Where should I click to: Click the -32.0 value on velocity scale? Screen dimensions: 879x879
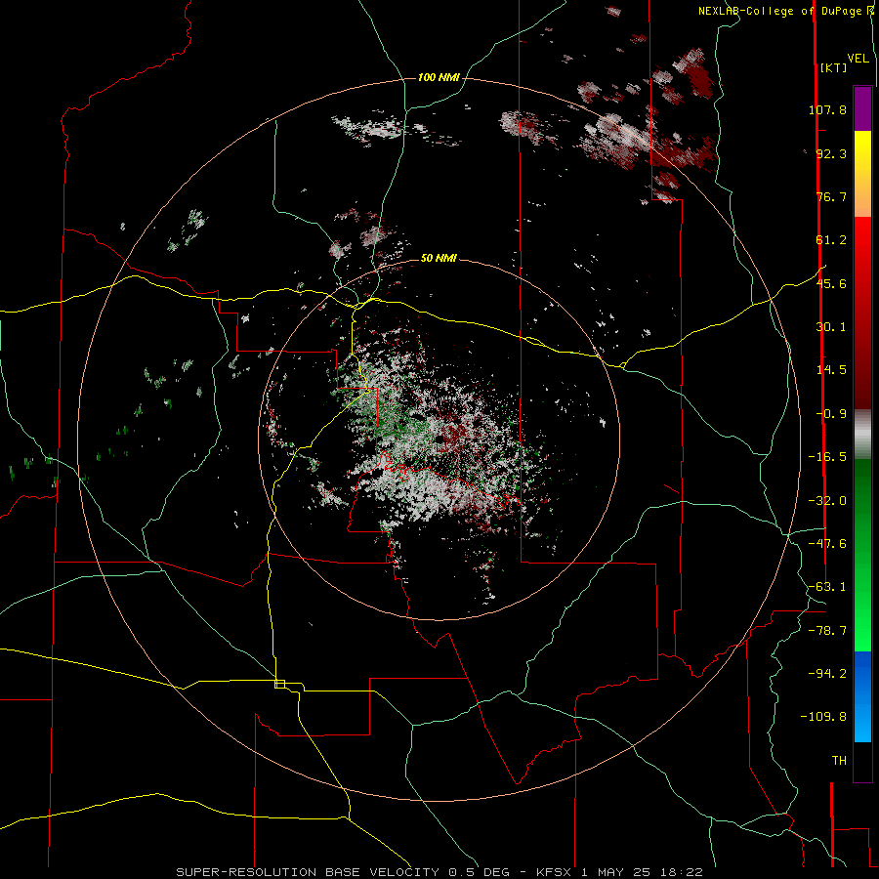click(827, 501)
